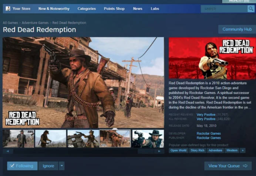The image size is (256, 176).
Task: Open the News tab
Action: pos(138,9)
